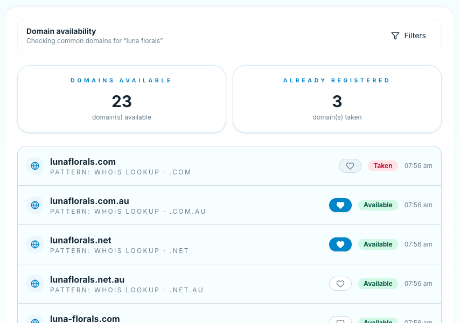Open the Filters button
This screenshot has height=323, width=460.
coord(408,36)
